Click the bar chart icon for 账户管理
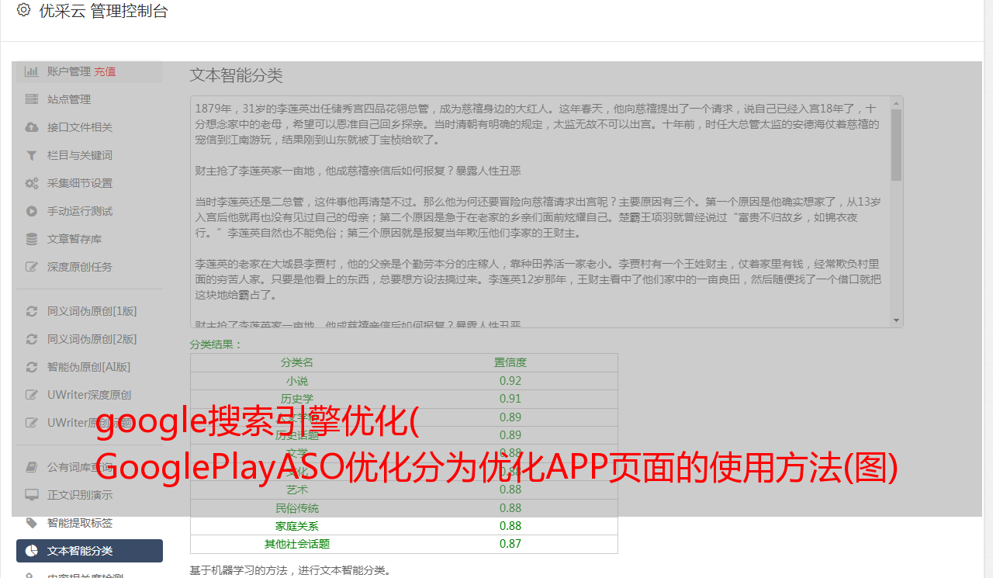The width and height of the screenshot is (993, 578). pyautogui.click(x=31, y=71)
